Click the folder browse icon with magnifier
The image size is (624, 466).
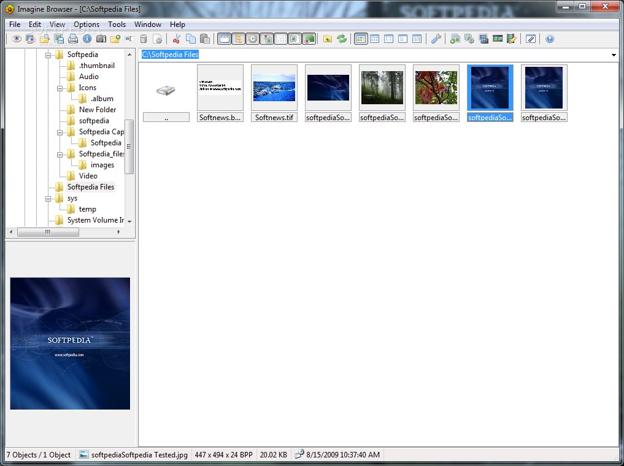(45, 39)
